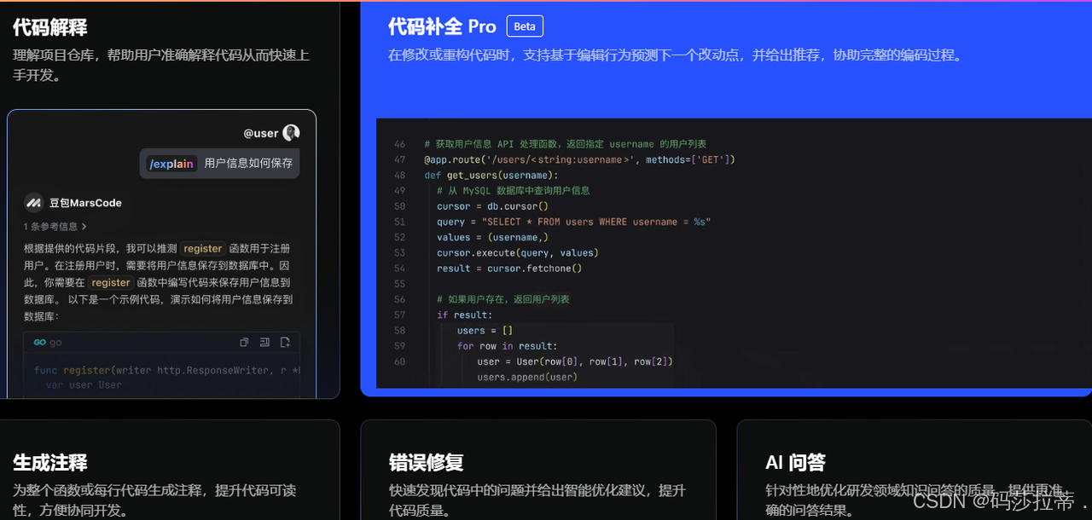Click the if result: code line
The width and height of the screenshot is (1092, 520).
click(465, 315)
